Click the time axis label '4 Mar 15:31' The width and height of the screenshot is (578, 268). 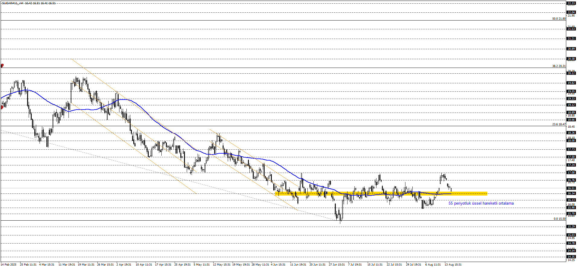point(47,265)
